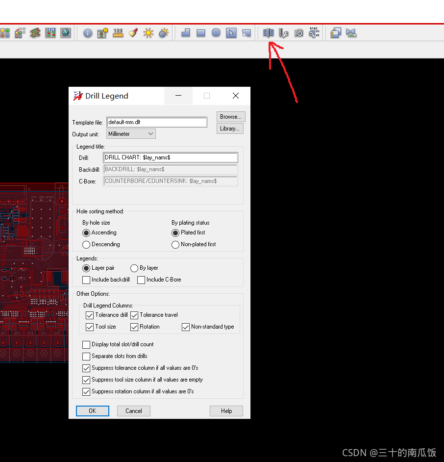The width and height of the screenshot is (444, 462).
Task: Click the four colored squares toolbar icon
Action: 5,33
